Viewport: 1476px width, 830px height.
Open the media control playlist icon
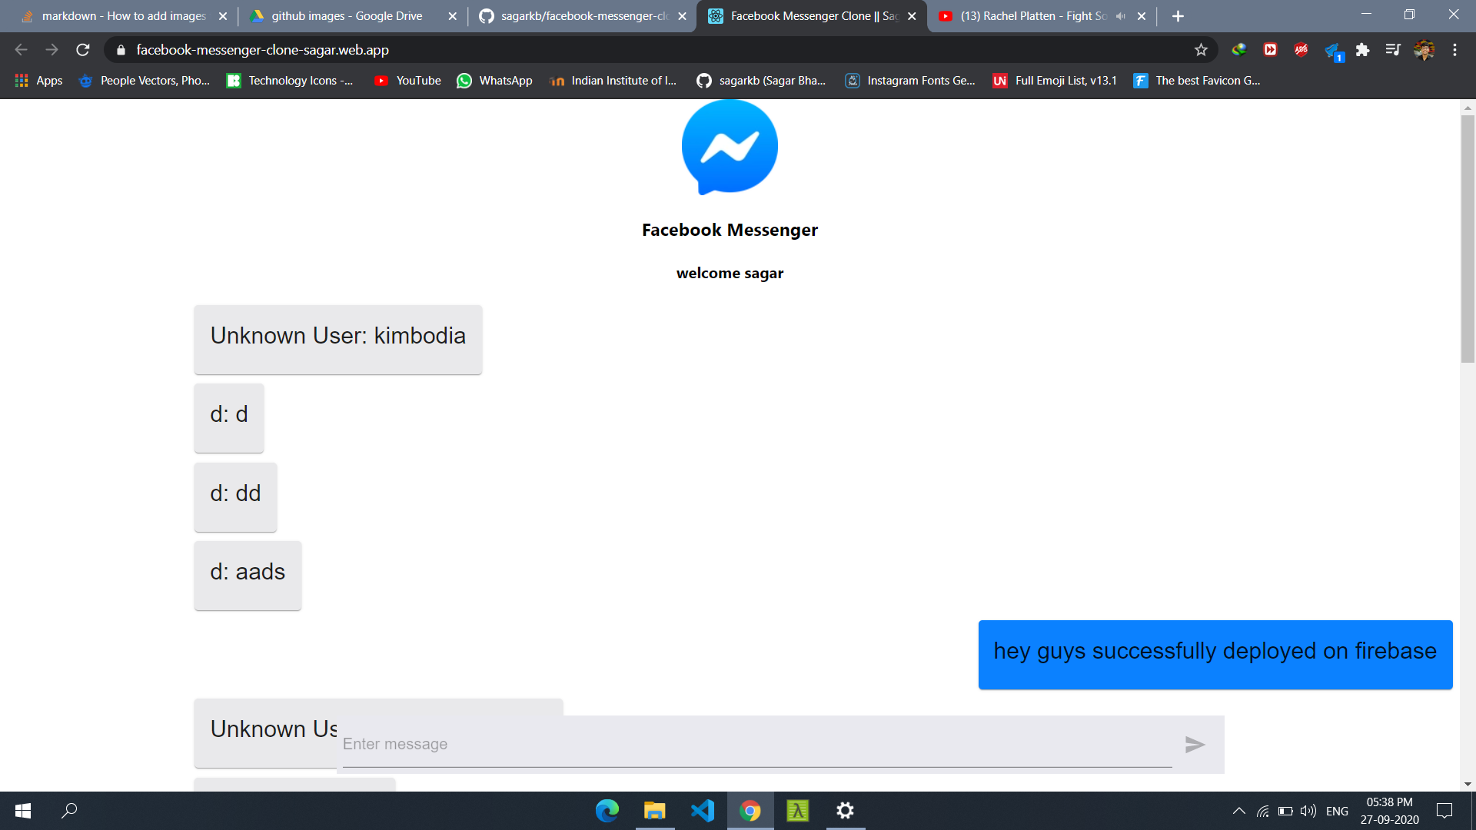pyautogui.click(x=1393, y=50)
